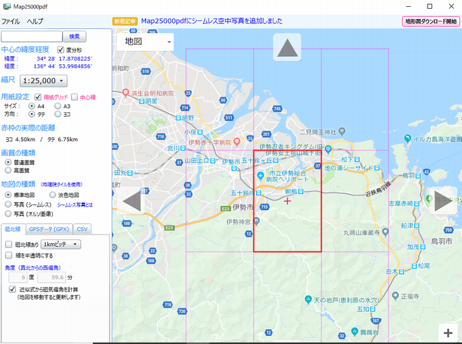Enable 線を半透明にする checkbox

[9, 255]
